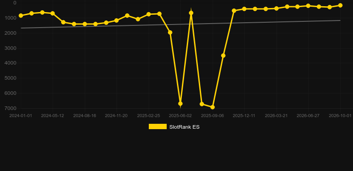This screenshot has height=171, width=353.
Task: Select the 2025-06-02 data point near 6700
Action: (181, 104)
